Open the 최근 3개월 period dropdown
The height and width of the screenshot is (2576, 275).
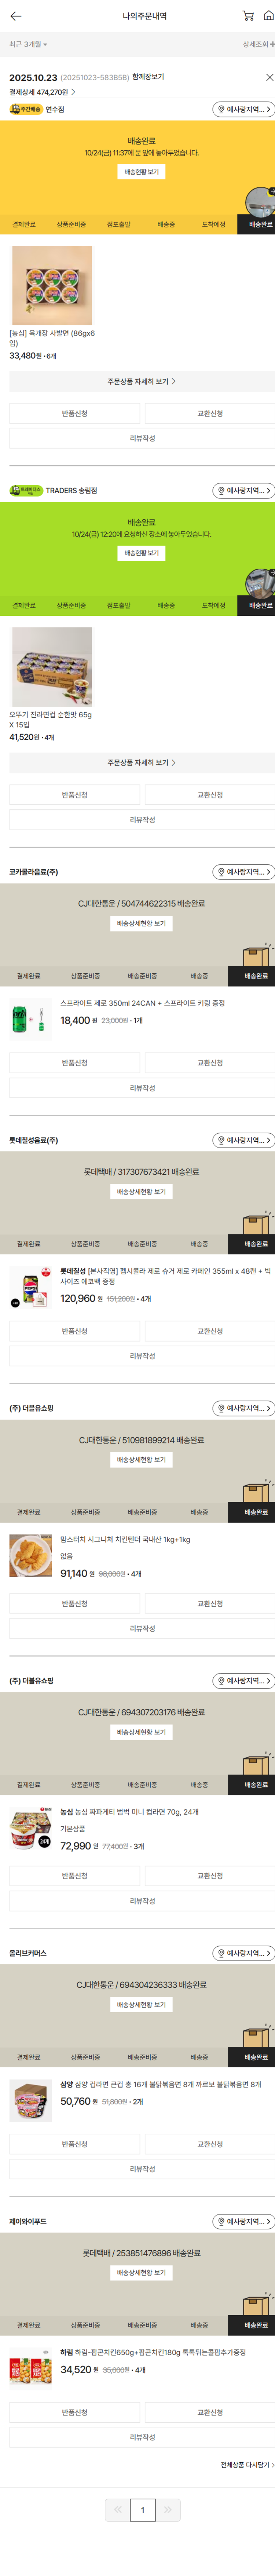coord(28,45)
